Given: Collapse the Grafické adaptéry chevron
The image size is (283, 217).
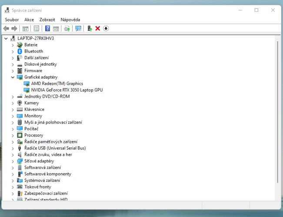Looking at the screenshot, I should (x=13, y=77).
